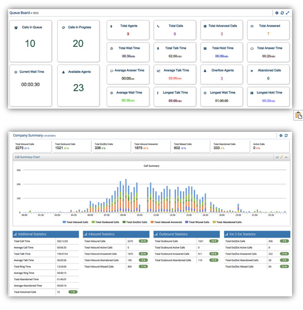Open Queue Board settings gear icon
Screen dimensions: 303x310
pyautogui.click(x=277, y=13)
